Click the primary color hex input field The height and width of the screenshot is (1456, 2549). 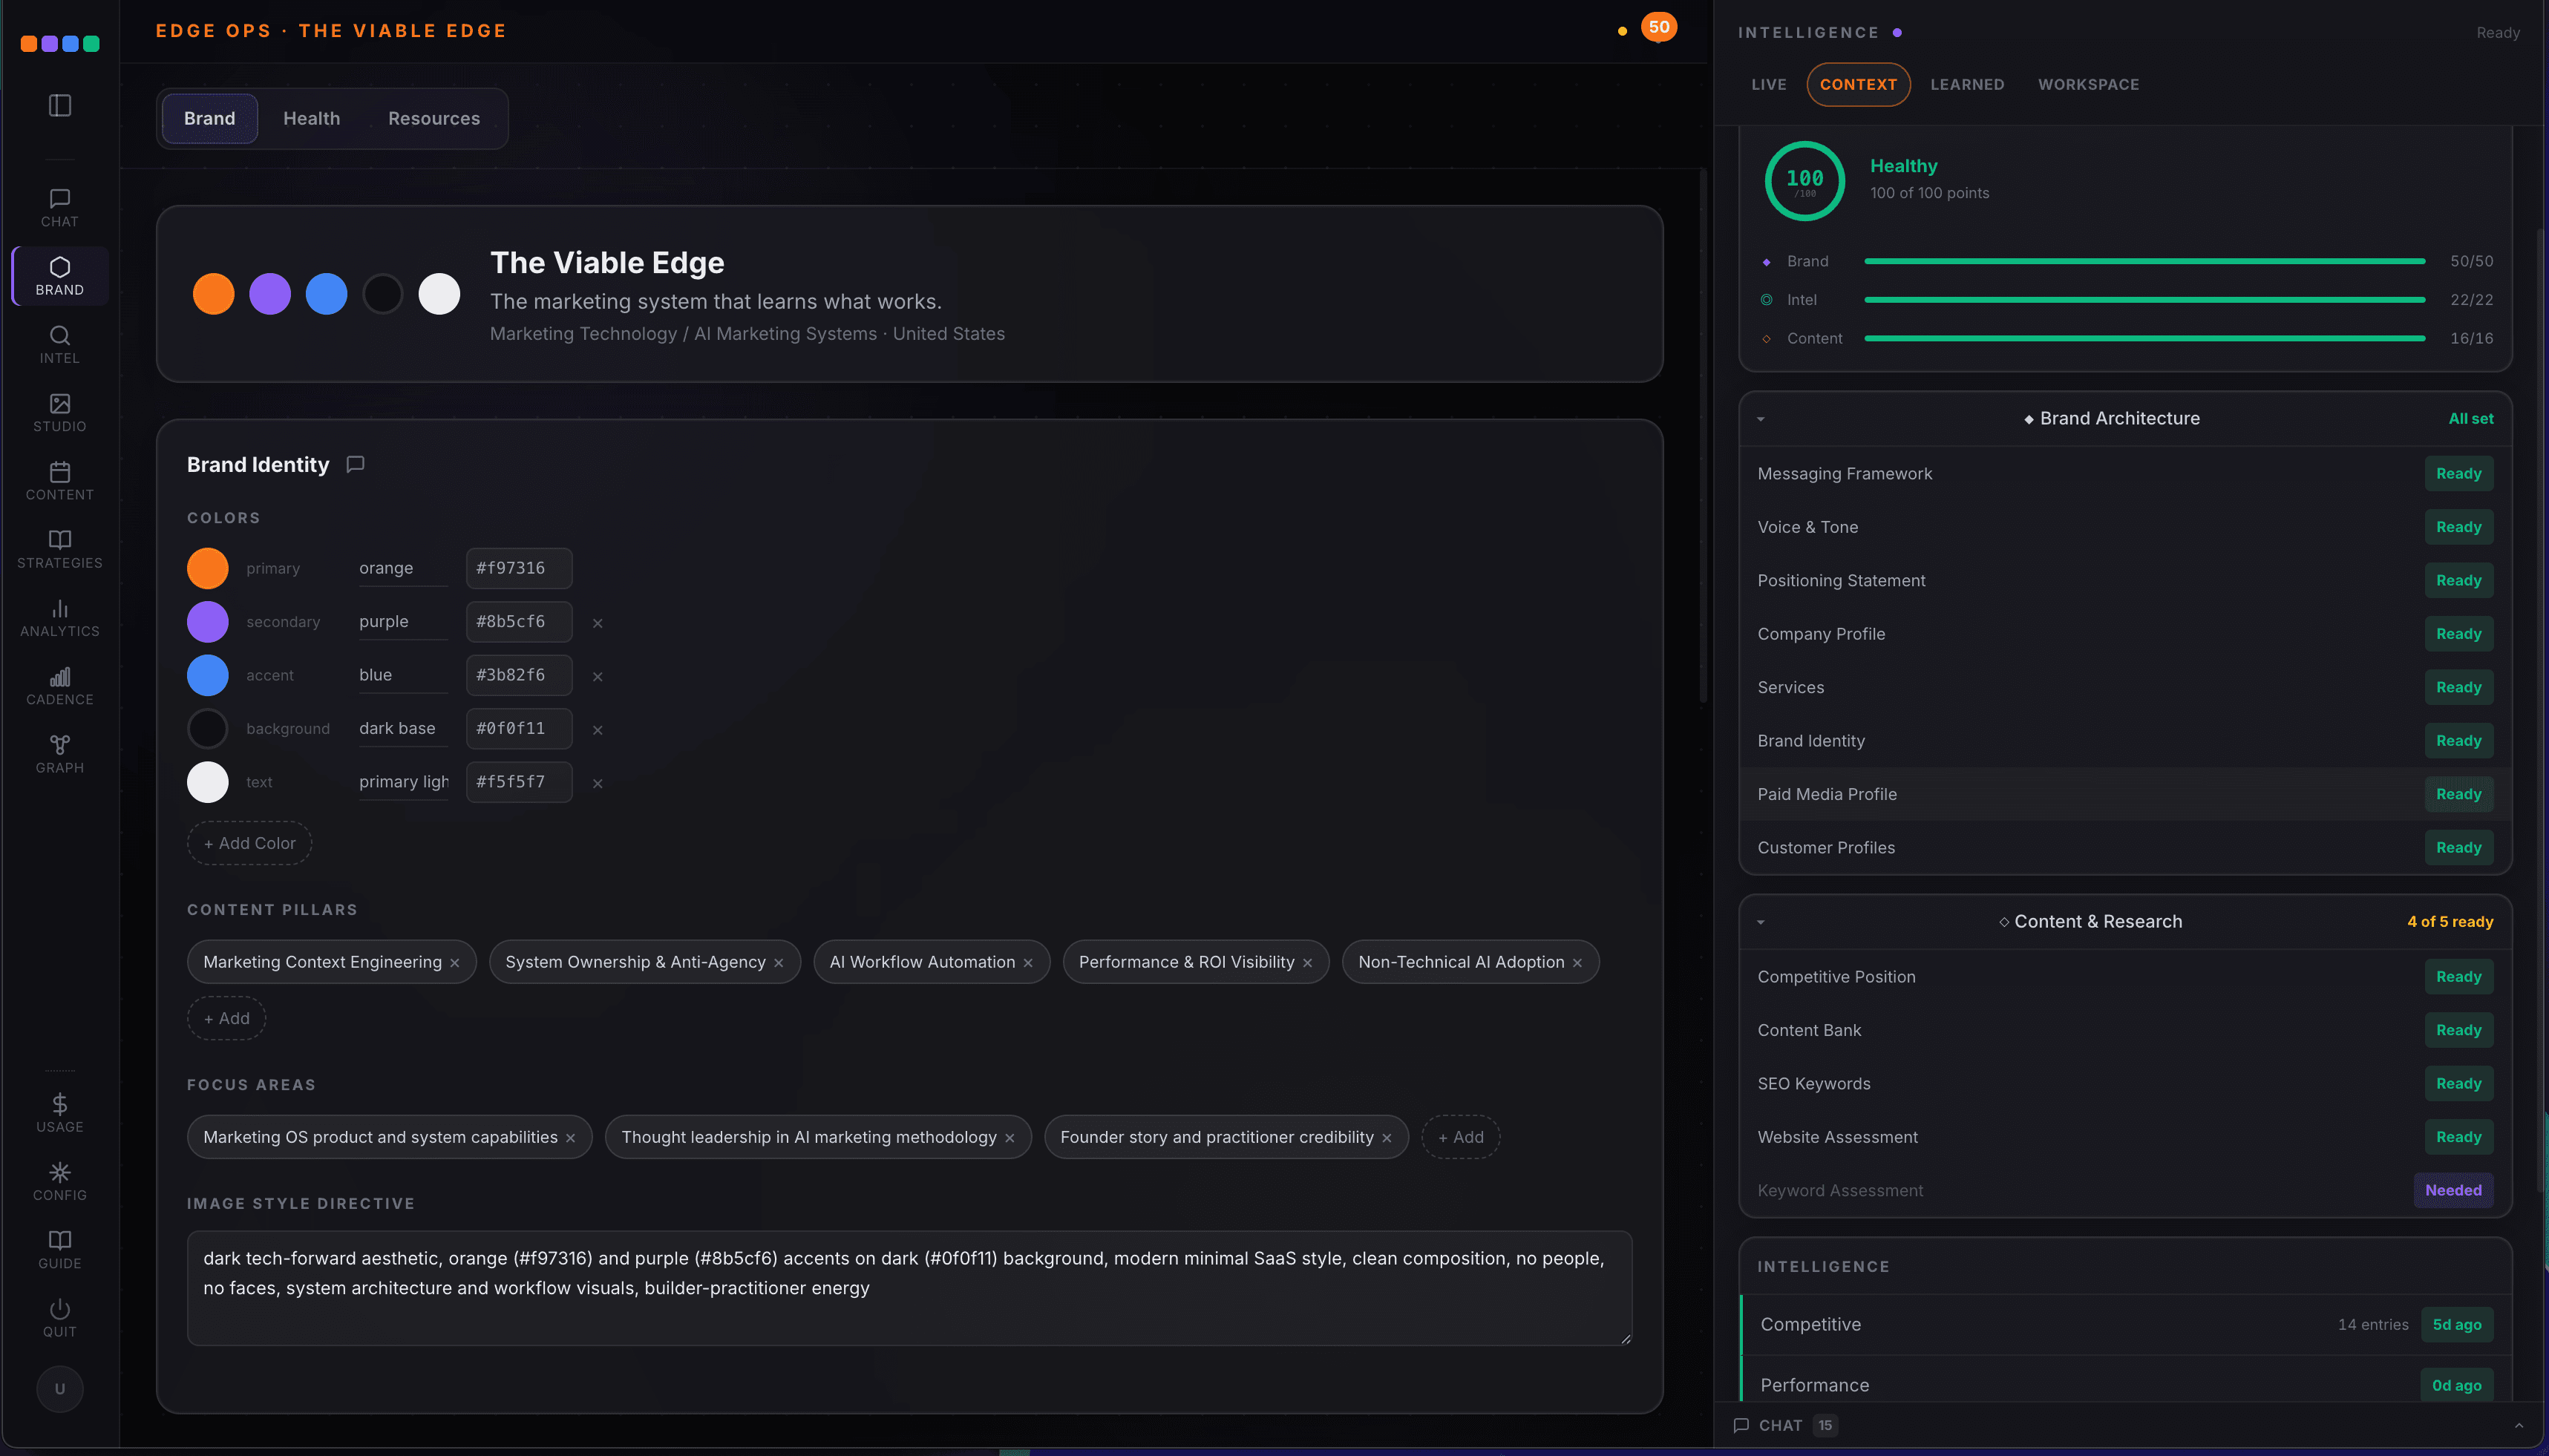coord(518,568)
